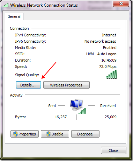Screen dimensions: 133x161
Task: Open the Details... button
Action: click(28, 85)
